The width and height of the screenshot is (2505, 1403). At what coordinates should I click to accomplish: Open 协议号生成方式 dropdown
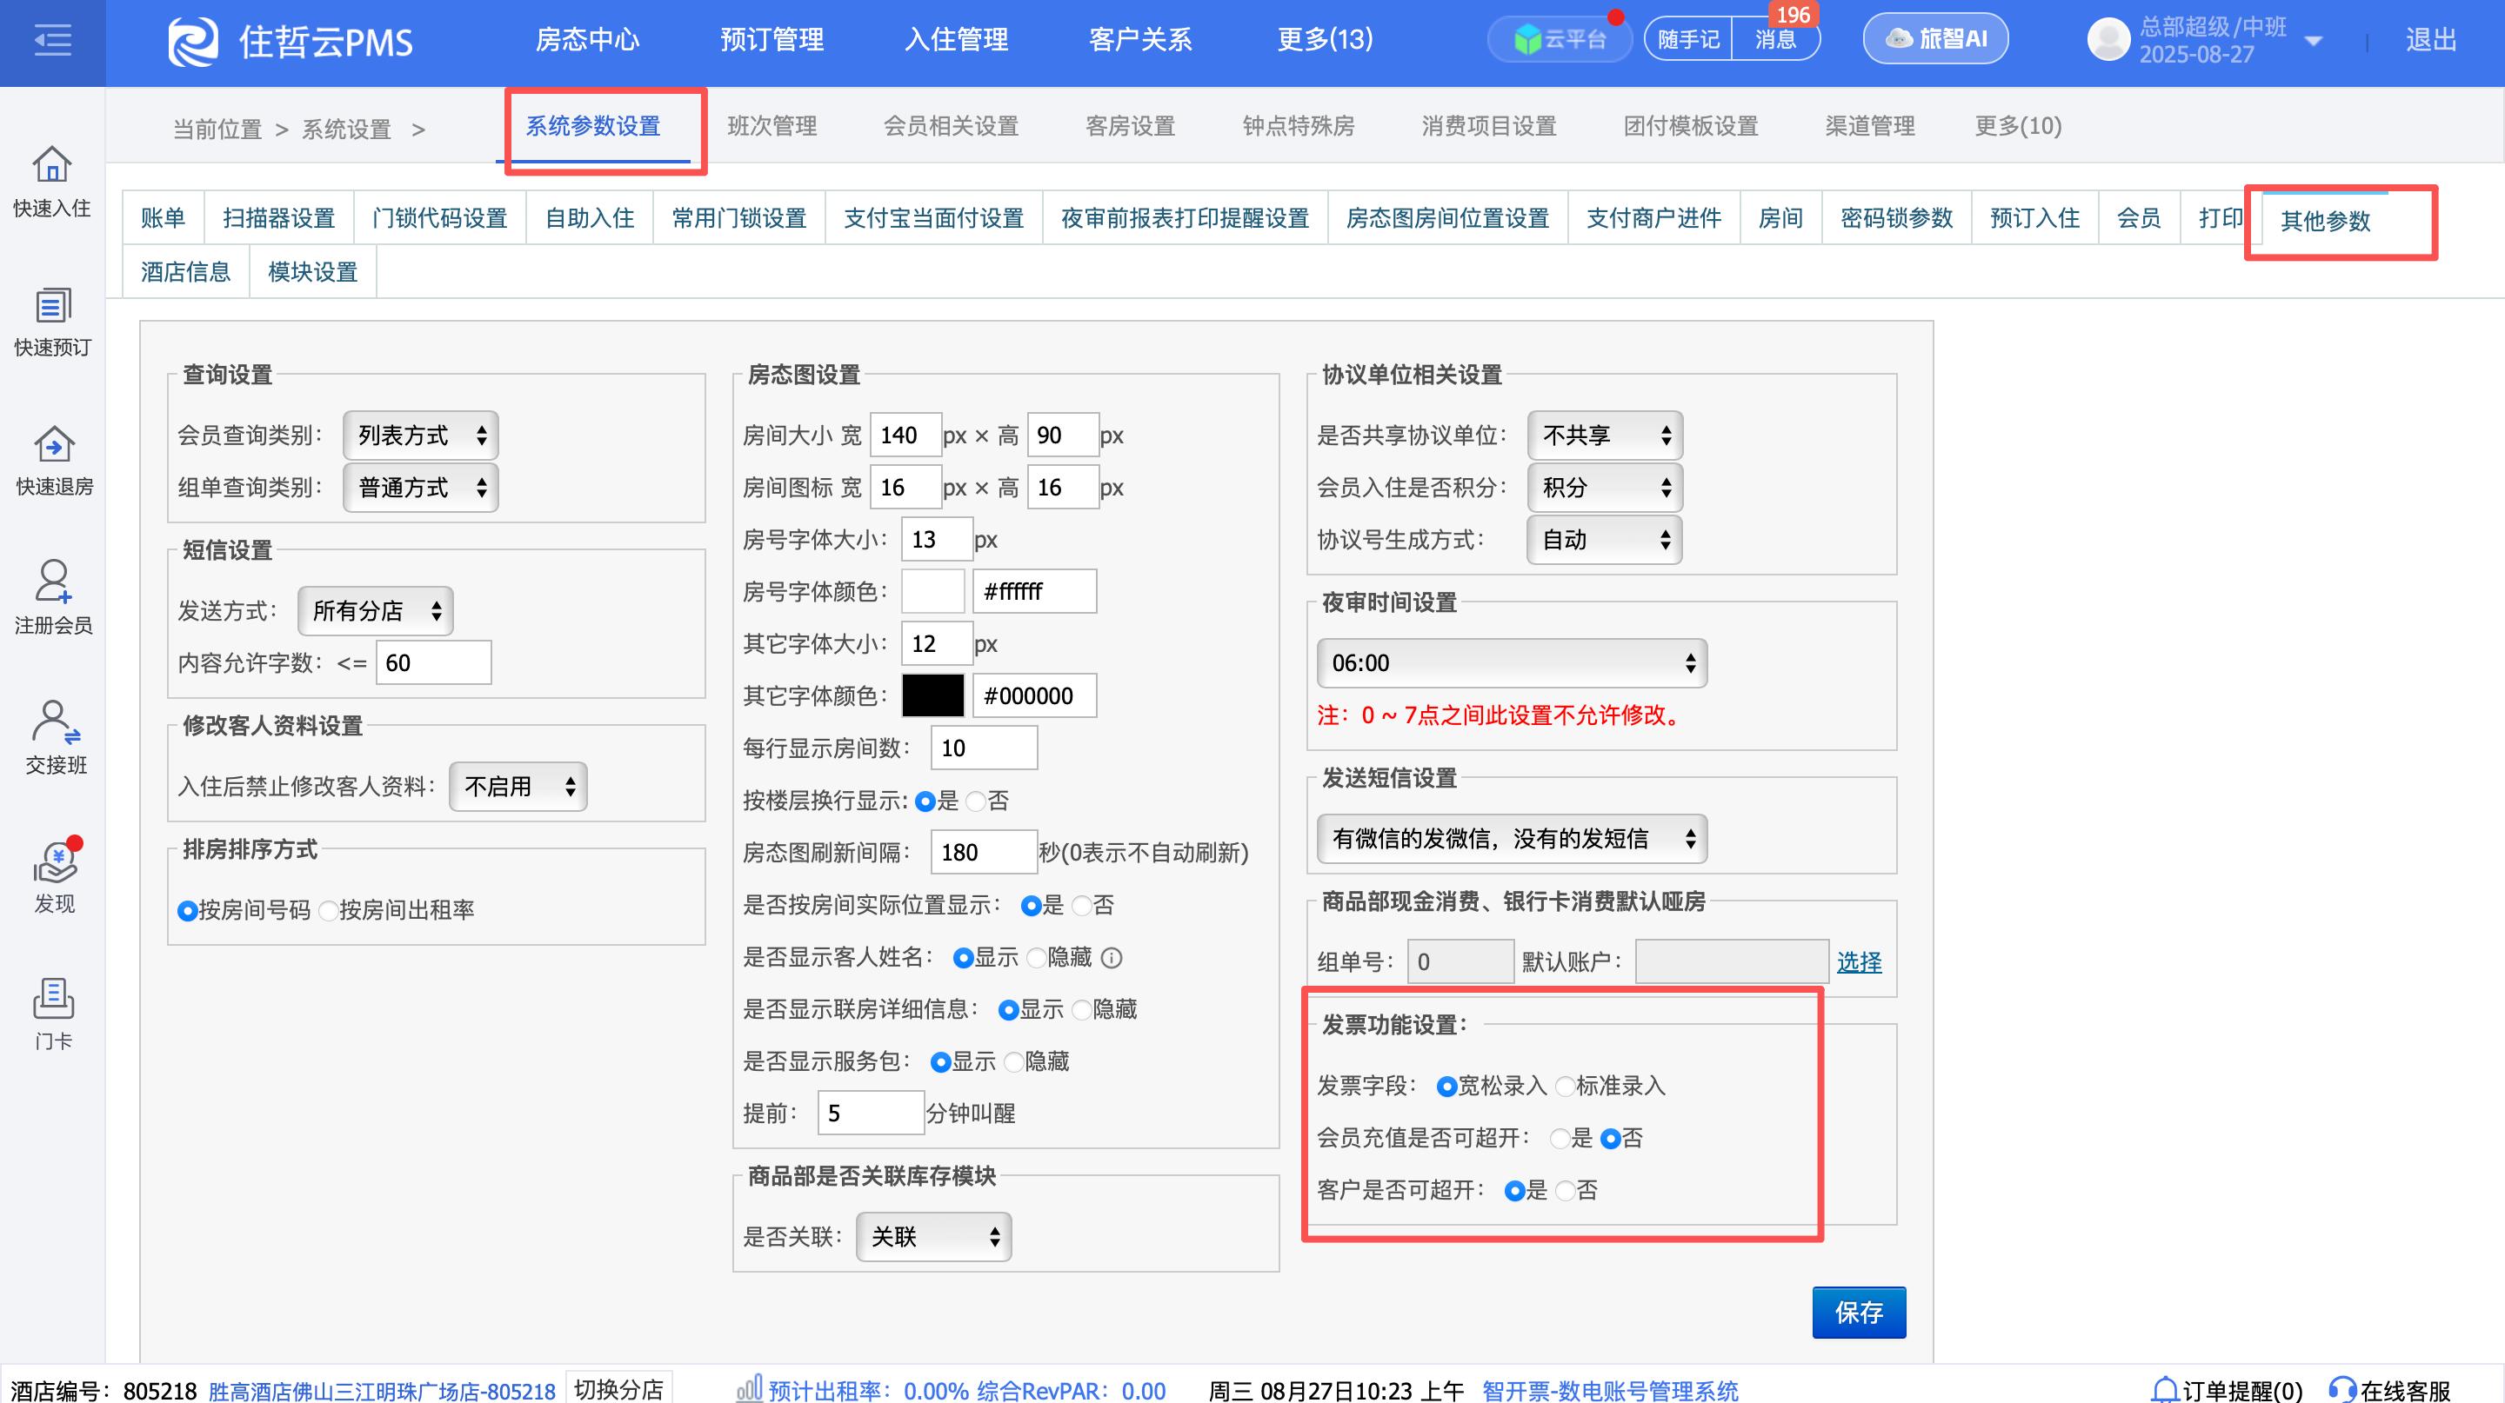point(1605,540)
